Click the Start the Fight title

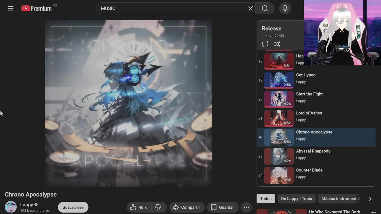[x=309, y=94]
